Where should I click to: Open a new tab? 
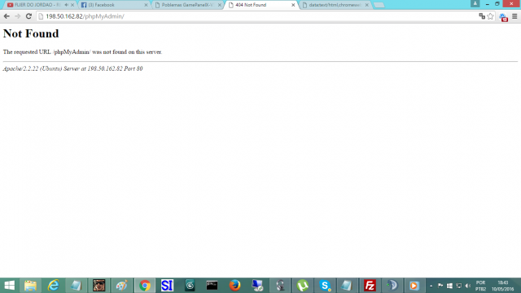pos(379,5)
